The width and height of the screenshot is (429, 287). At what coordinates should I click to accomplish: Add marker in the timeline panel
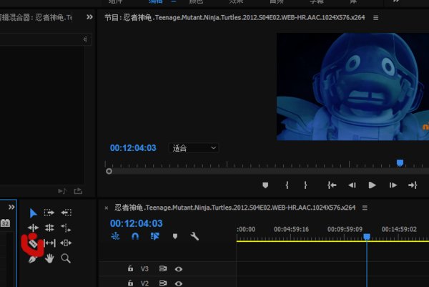pyautogui.click(x=175, y=236)
